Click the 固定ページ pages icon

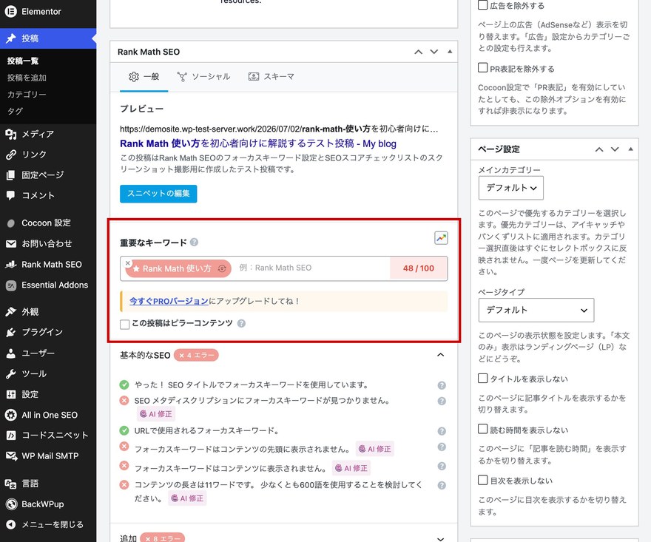(11, 175)
